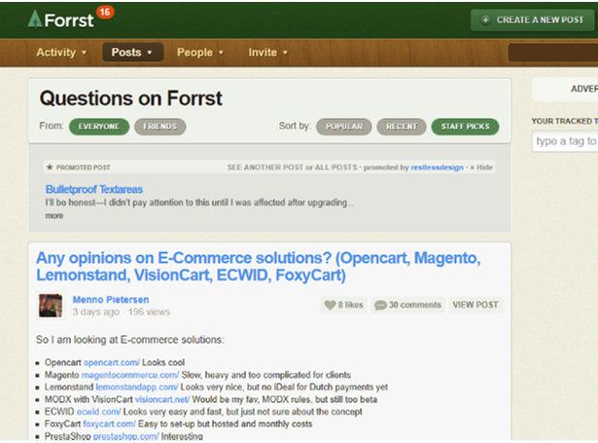Viewport: 598px width, 443px height.
Task: Open the Posts dropdown menu
Action: 132,53
